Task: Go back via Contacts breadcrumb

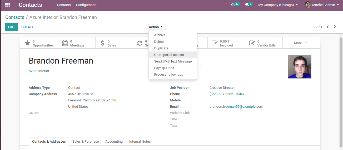Action: (15, 17)
